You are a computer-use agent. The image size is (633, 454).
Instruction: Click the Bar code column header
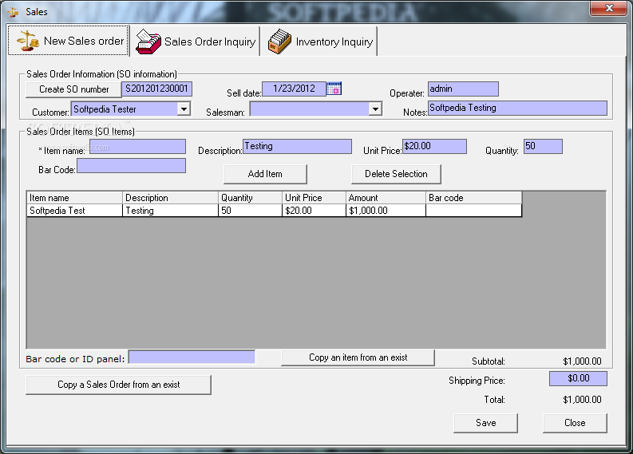(474, 198)
